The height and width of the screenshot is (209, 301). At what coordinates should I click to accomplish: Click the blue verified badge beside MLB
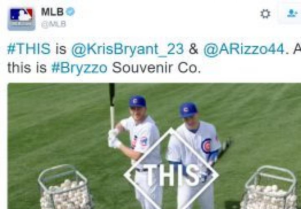click(x=70, y=12)
